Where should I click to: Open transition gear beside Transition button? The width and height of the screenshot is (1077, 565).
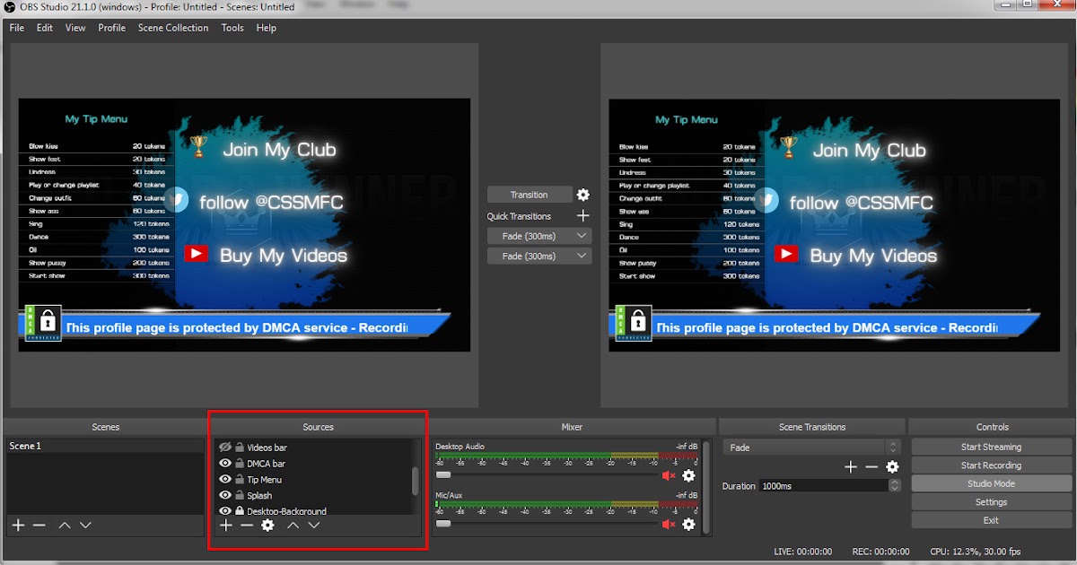583,195
